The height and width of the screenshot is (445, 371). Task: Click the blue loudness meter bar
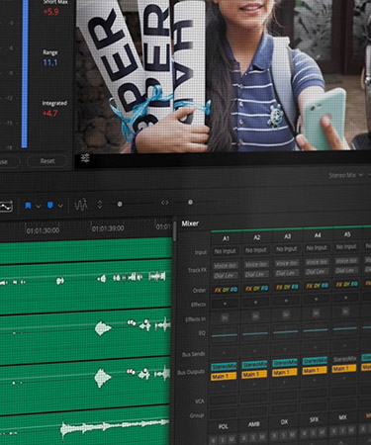25,74
